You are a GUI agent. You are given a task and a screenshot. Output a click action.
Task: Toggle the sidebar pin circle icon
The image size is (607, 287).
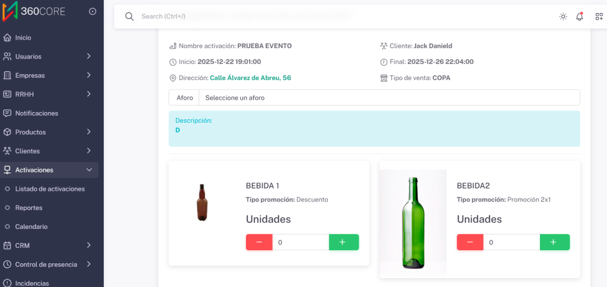tap(92, 11)
